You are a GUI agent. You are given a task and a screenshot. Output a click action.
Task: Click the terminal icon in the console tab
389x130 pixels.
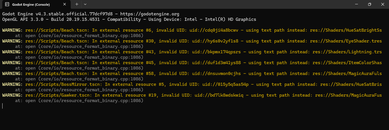click(x=7, y=5)
